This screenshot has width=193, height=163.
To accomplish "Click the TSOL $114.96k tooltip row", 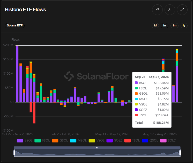I will [152, 115].
